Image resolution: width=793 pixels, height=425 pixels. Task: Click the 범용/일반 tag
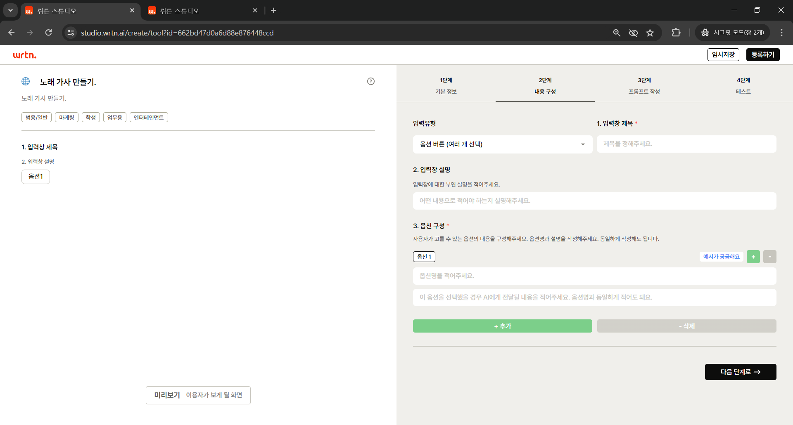(36, 117)
